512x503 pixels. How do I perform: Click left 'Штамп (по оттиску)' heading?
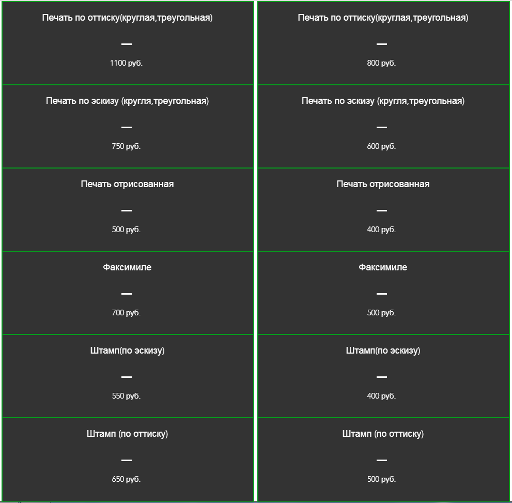[x=127, y=434]
